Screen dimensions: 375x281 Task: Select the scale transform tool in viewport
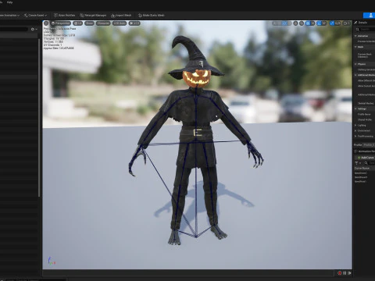point(289,23)
